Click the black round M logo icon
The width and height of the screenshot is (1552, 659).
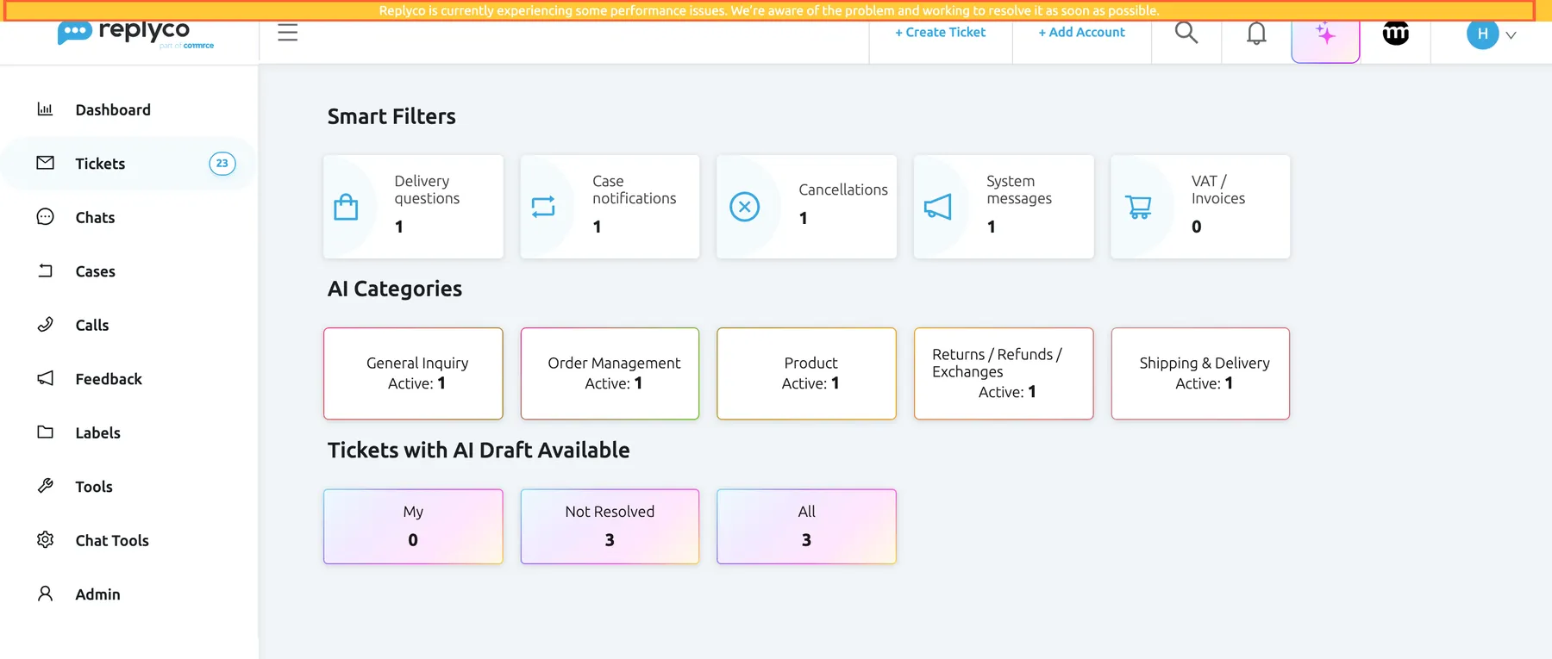tap(1396, 33)
